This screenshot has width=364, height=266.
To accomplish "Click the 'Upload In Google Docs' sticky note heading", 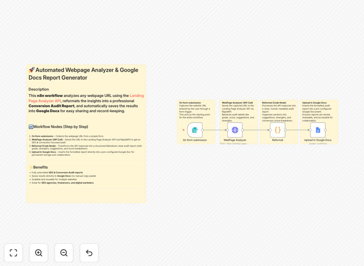I will [315, 103].
